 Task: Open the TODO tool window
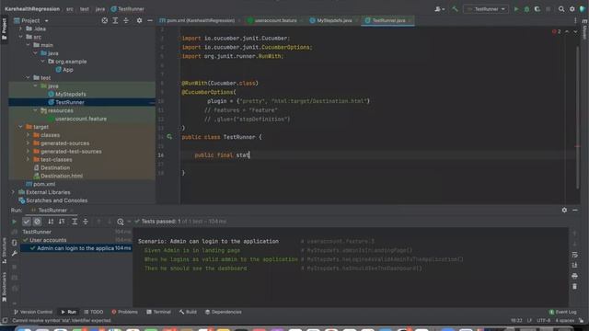(93, 312)
